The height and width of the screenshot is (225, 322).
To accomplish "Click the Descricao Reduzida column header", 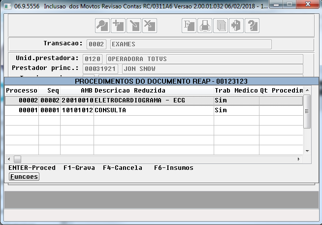I will point(154,91).
